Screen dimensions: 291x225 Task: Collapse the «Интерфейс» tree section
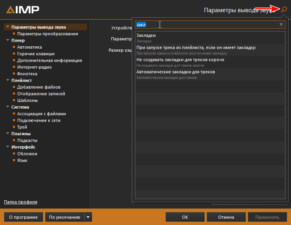7,147
